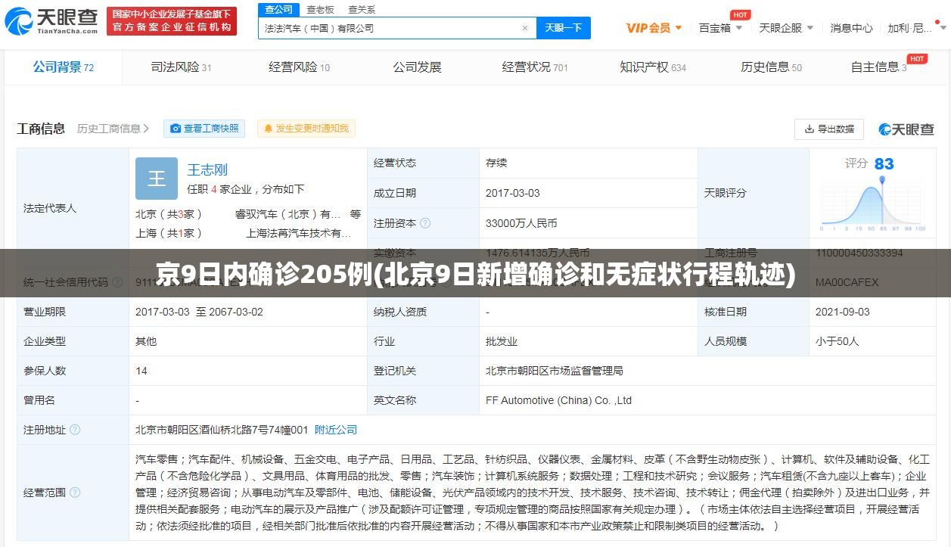
Task: Click the 天眼一下 search button
Action: 564,28
